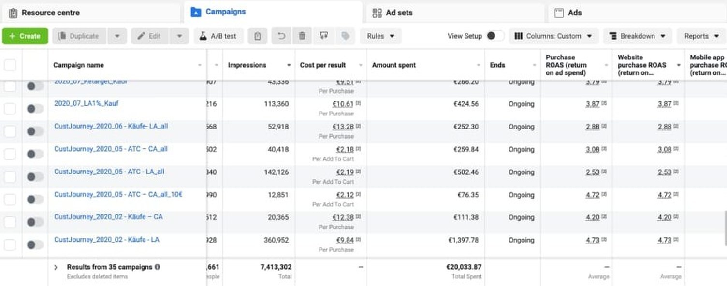Screen dimensions: 727x286
Task: Click the trash delete icon
Action: tap(302, 36)
